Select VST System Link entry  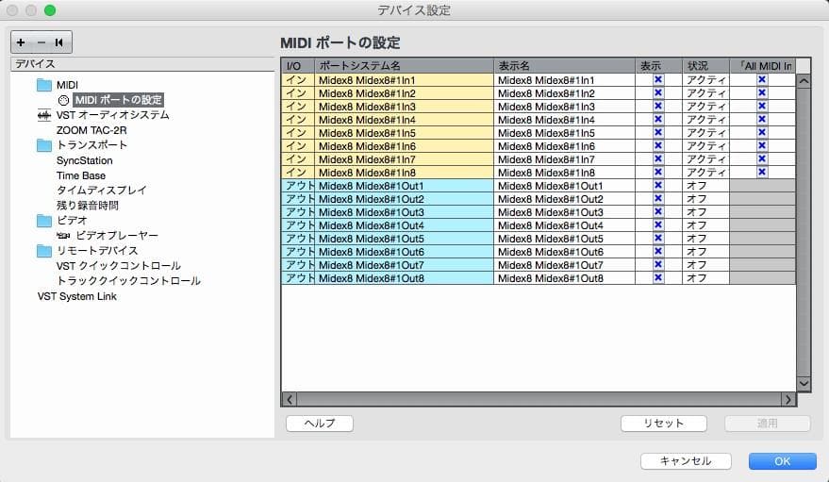click(x=76, y=296)
